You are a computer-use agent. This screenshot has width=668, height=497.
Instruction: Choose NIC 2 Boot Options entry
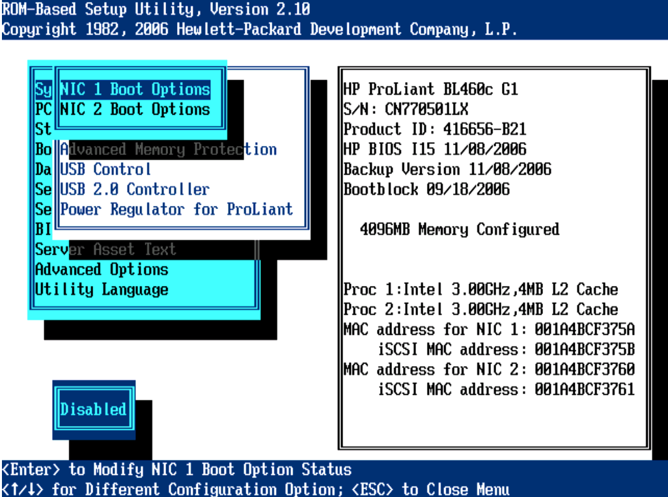135,109
